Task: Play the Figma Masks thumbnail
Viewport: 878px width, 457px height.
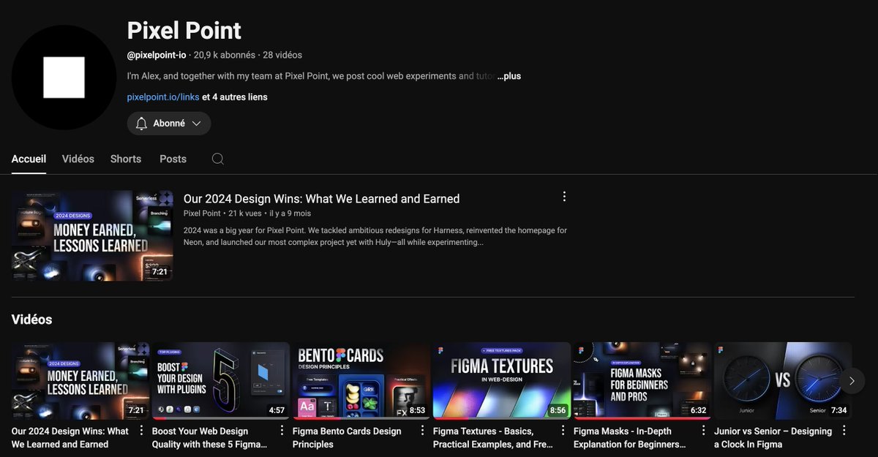Action: click(x=642, y=381)
